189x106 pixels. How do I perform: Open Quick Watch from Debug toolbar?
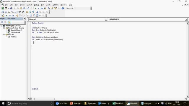tap(40, 16)
